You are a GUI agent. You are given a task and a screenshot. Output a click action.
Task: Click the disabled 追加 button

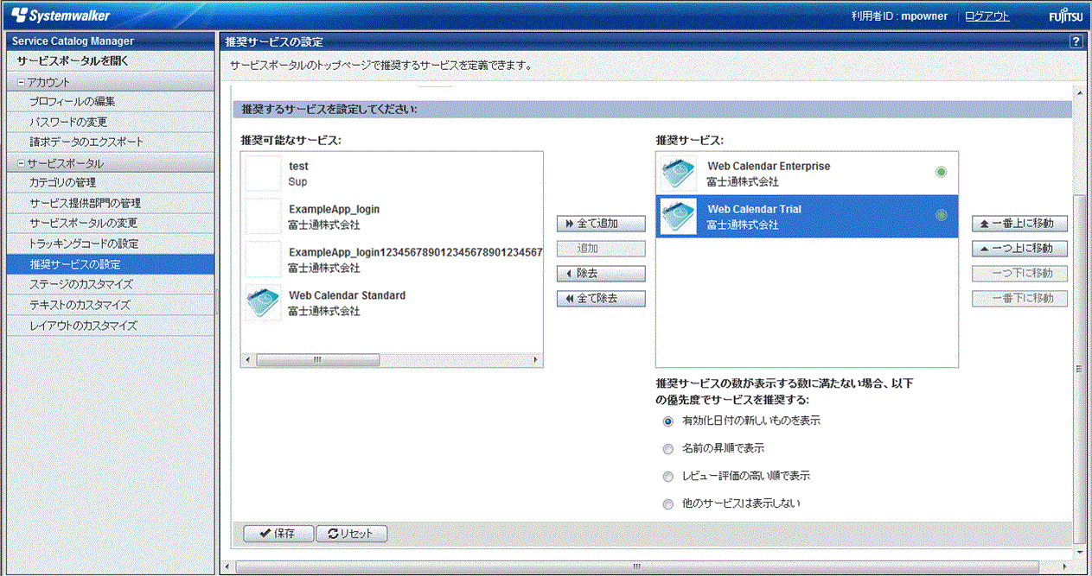click(601, 249)
